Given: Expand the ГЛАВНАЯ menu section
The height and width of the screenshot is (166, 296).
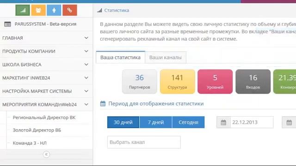Looking at the screenshot, I should [46, 38].
